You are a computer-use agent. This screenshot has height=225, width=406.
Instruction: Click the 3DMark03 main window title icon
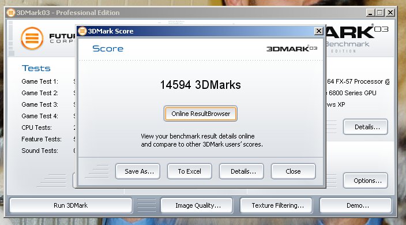coord(10,13)
